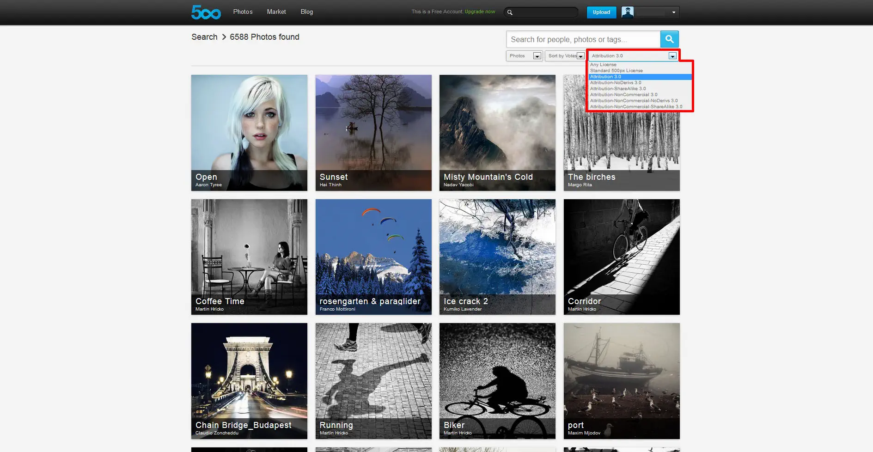Click the magnifier icon in header search

pos(510,12)
